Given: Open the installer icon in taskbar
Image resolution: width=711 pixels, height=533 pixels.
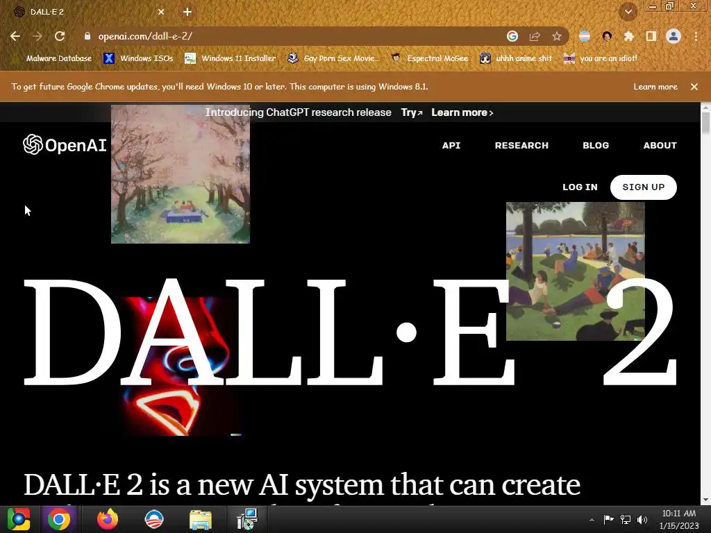Looking at the screenshot, I should click(x=247, y=519).
